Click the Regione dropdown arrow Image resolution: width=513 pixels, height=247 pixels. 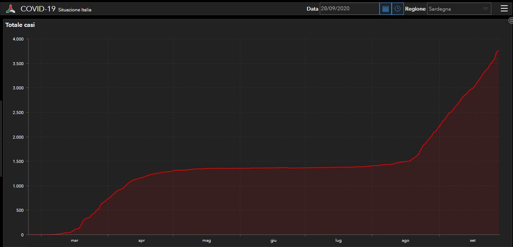485,9
